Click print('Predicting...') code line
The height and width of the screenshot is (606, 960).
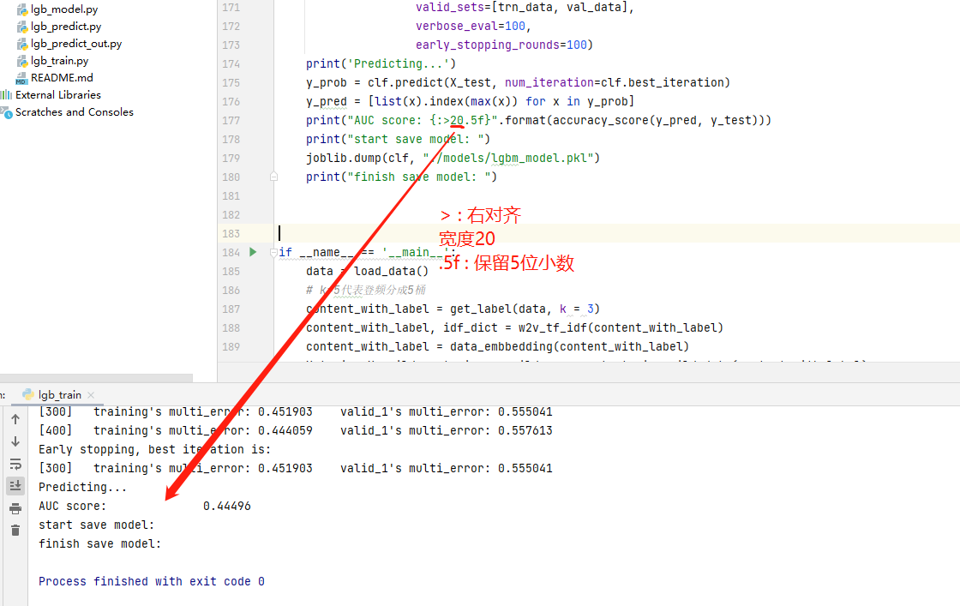point(381,63)
